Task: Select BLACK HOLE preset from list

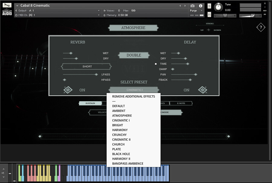Action: (121, 154)
